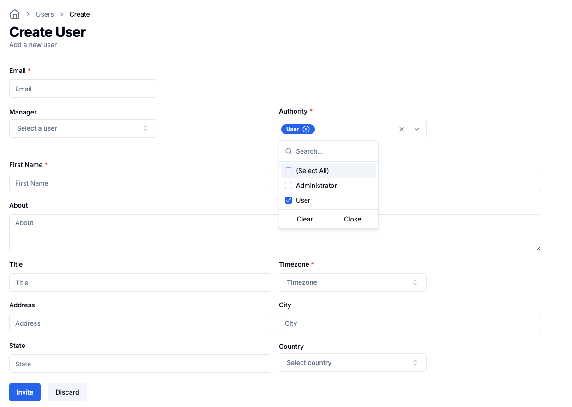This screenshot has width=572, height=407.
Task: Click the Discard button
Action: [x=67, y=392]
